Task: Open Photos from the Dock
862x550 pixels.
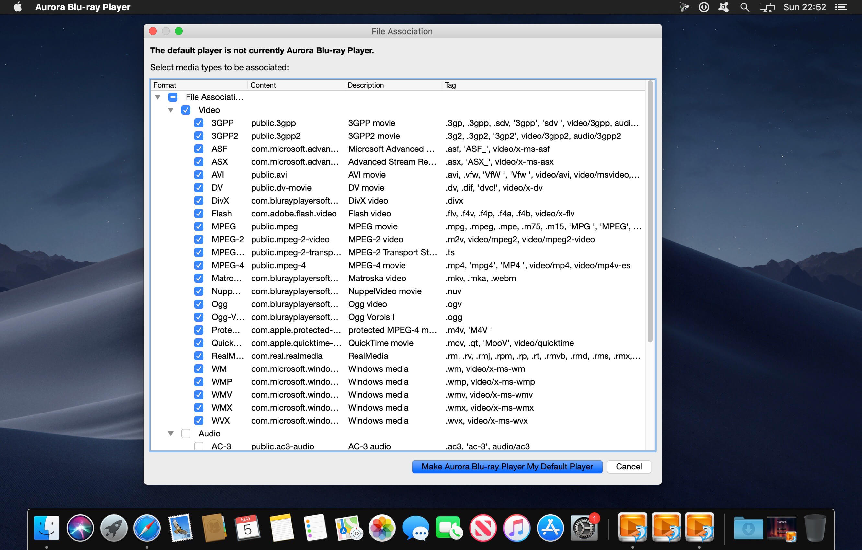Action: (381, 527)
